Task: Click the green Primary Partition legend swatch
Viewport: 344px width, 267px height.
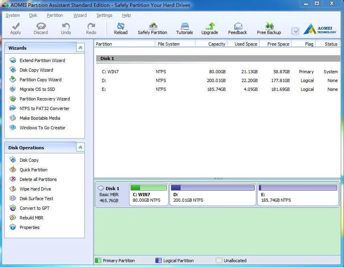Action: coord(98,260)
